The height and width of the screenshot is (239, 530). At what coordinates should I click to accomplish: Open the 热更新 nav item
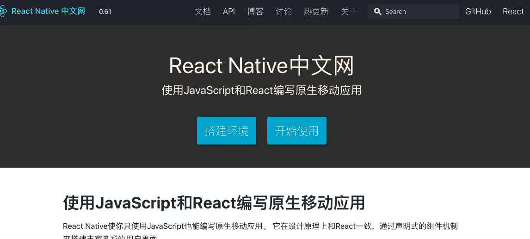(316, 12)
